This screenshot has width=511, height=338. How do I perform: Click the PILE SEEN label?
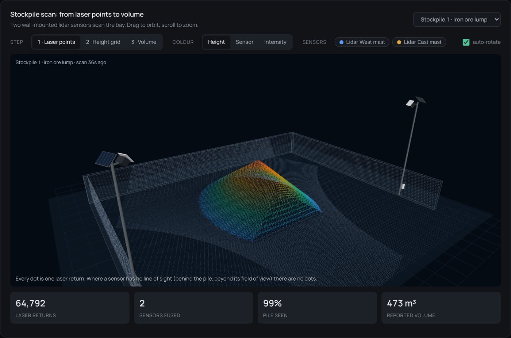(x=275, y=315)
